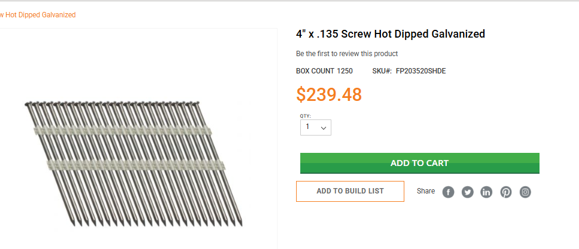
Task: Follow "Be the first to review" link
Action: (x=347, y=54)
